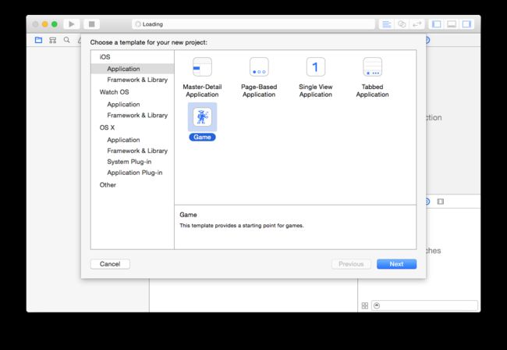Toggle the Debug area visibility
The height and width of the screenshot is (350, 507).
(x=452, y=24)
